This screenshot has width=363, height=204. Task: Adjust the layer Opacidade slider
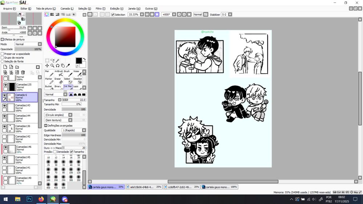tap(28, 49)
